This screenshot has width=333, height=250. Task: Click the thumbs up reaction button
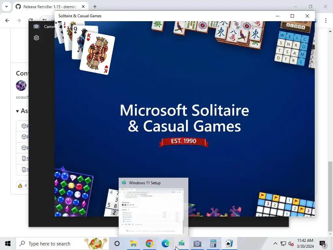22,186
